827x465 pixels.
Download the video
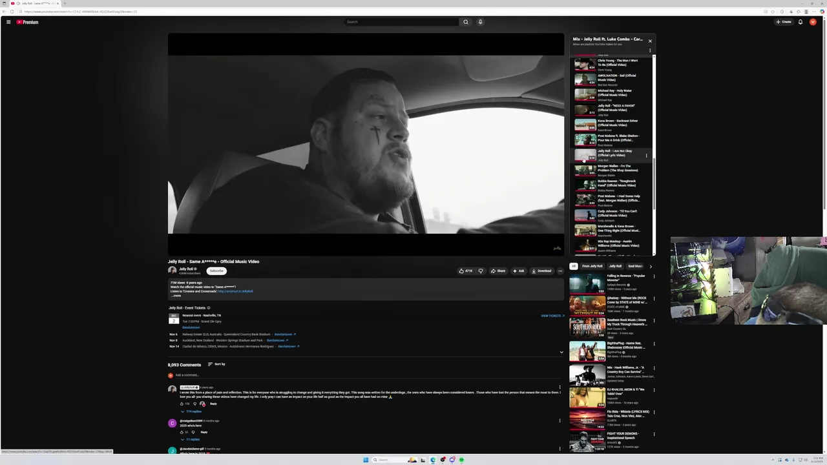[x=541, y=271]
